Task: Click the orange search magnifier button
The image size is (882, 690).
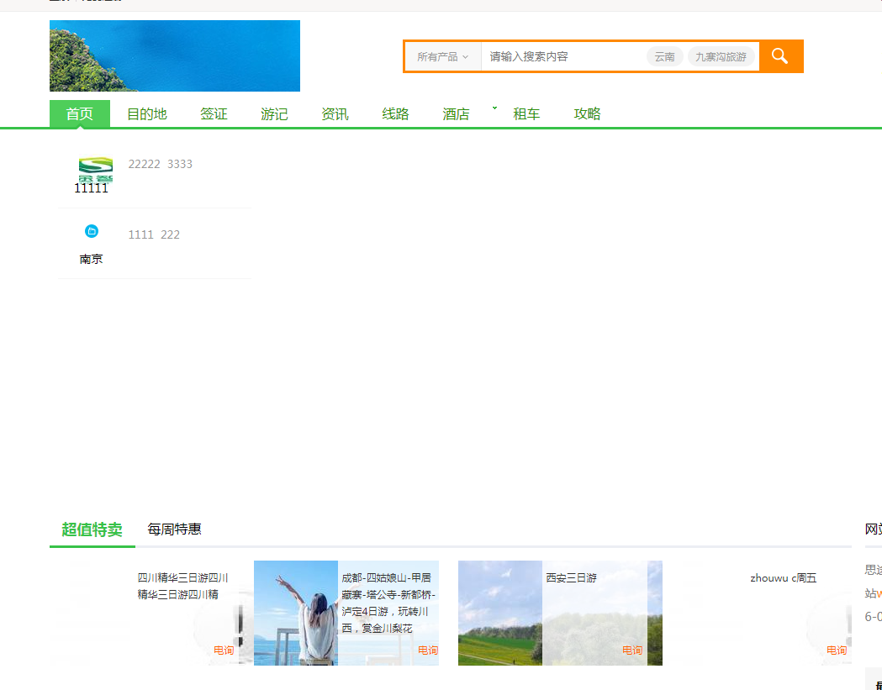Action: [x=780, y=56]
